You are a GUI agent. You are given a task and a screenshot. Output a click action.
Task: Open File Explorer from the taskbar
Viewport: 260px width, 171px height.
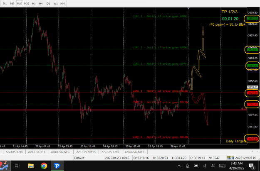[x=31, y=166]
